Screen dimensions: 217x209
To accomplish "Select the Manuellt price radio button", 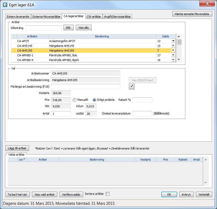I will (74, 100).
